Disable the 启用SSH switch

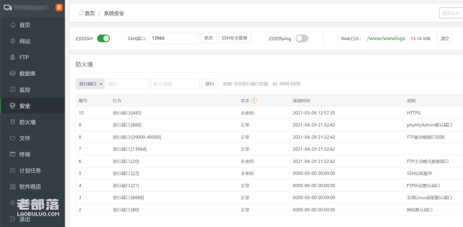click(x=103, y=38)
